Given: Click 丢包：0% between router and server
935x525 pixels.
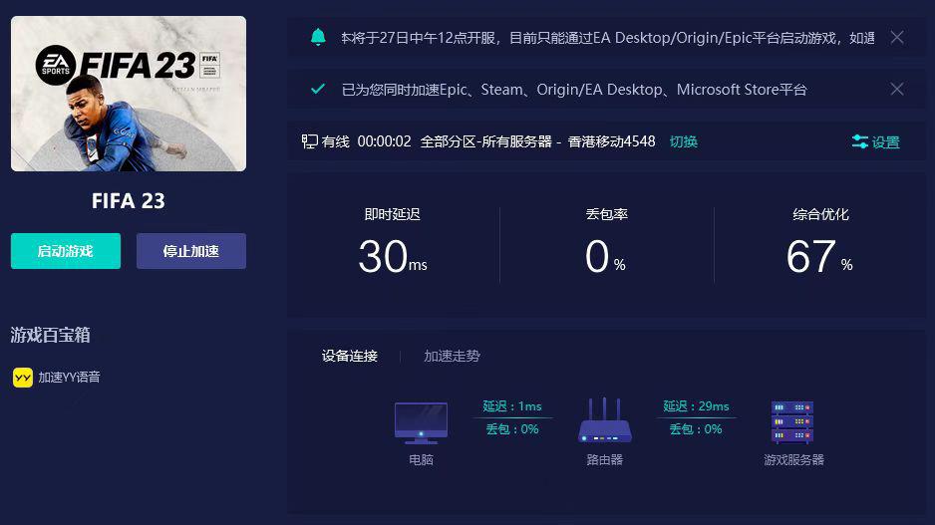Looking at the screenshot, I should tap(696, 429).
